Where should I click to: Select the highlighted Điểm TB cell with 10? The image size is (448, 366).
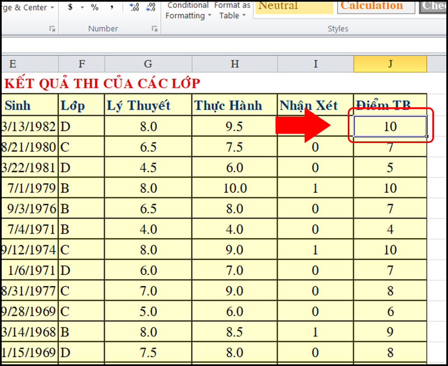click(390, 126)
